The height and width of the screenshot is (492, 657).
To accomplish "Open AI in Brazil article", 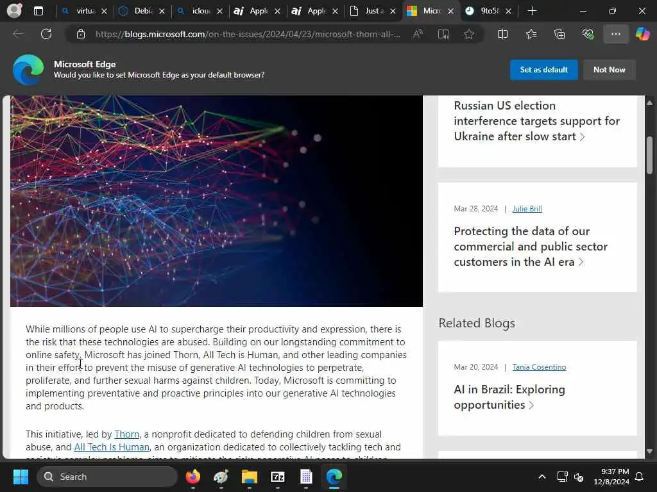I will [509, 397].
